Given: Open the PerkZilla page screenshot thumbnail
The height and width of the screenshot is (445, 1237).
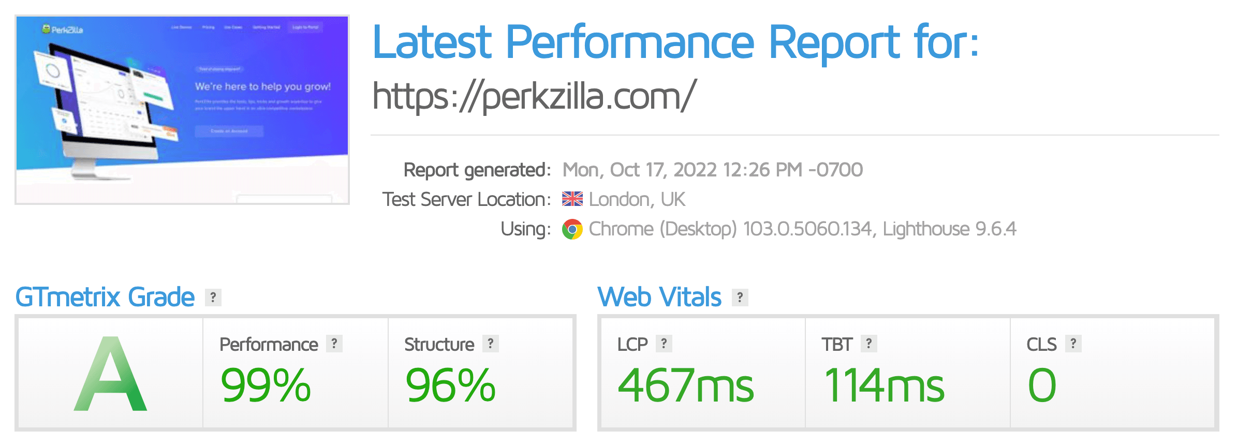Looking at the screenshot, I should pyautogui.click(x=182, y=110).
